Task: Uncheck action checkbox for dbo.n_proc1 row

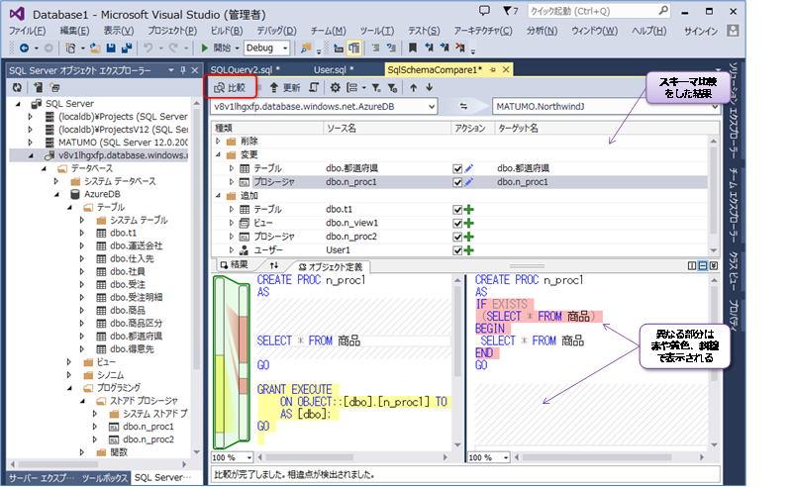Action: pos(457,182)
